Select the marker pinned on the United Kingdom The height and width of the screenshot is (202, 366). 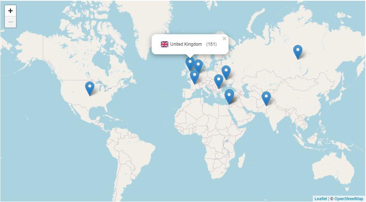coord(189,63)
